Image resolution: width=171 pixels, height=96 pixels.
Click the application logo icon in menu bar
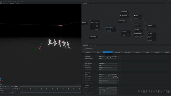click(1, 1)
